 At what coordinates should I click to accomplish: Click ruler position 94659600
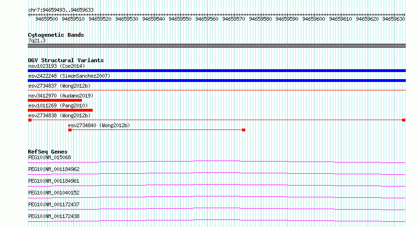pyautogui.click(x=314, y=19)
